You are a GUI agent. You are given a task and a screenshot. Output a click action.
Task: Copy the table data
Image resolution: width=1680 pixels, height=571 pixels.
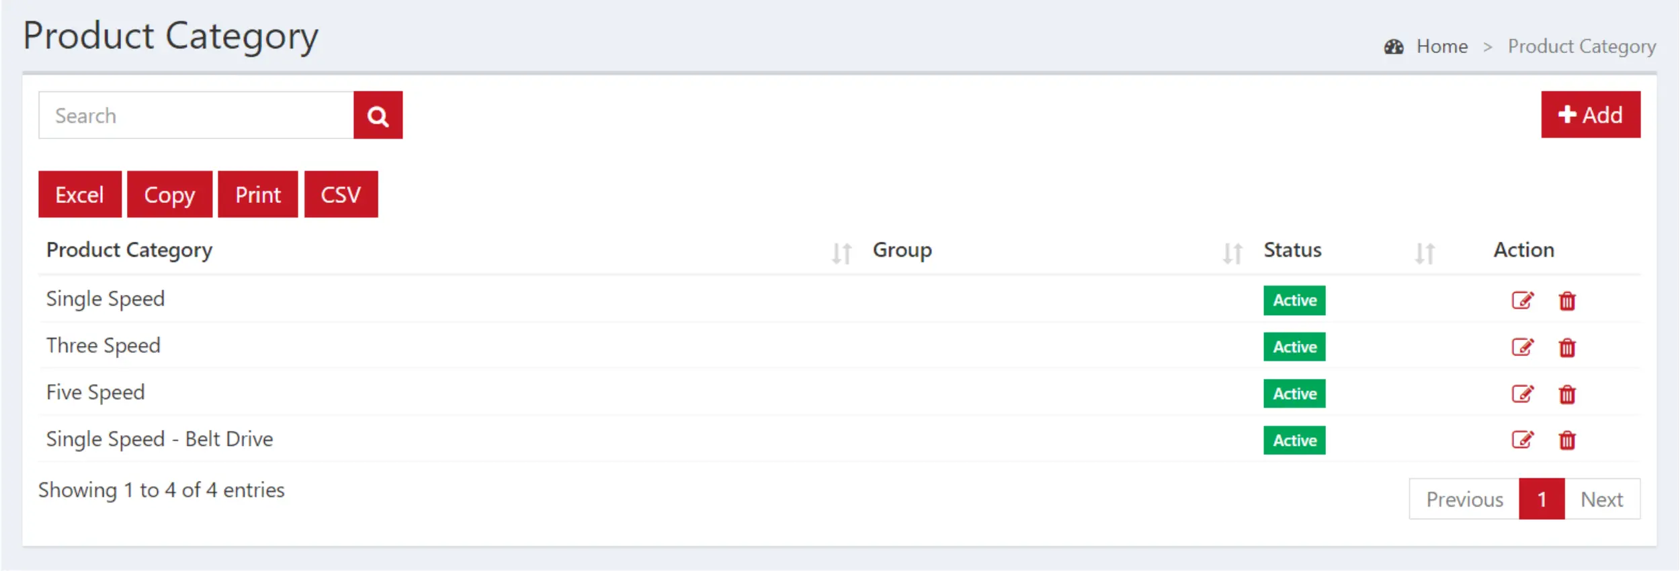tap(169, 195)
